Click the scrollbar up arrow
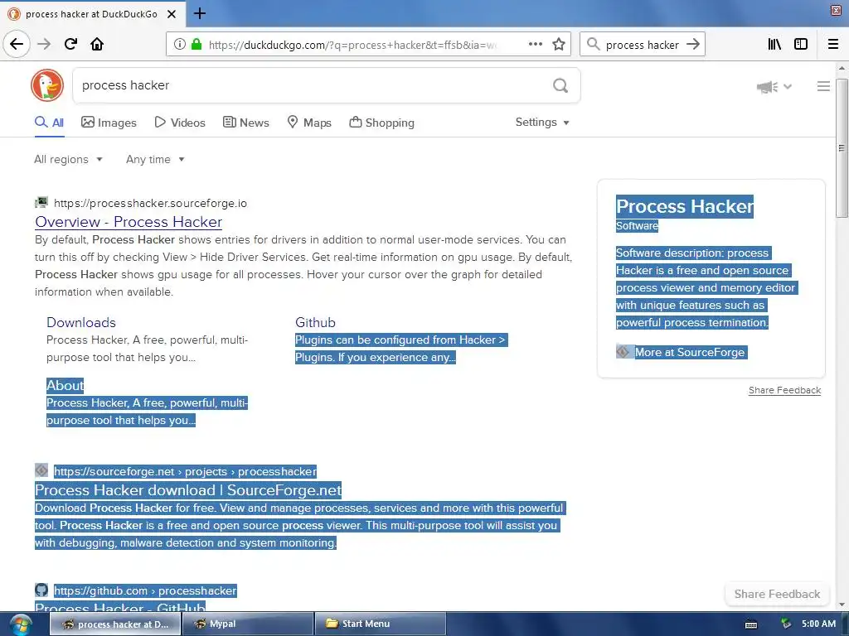 click(842, 69)
